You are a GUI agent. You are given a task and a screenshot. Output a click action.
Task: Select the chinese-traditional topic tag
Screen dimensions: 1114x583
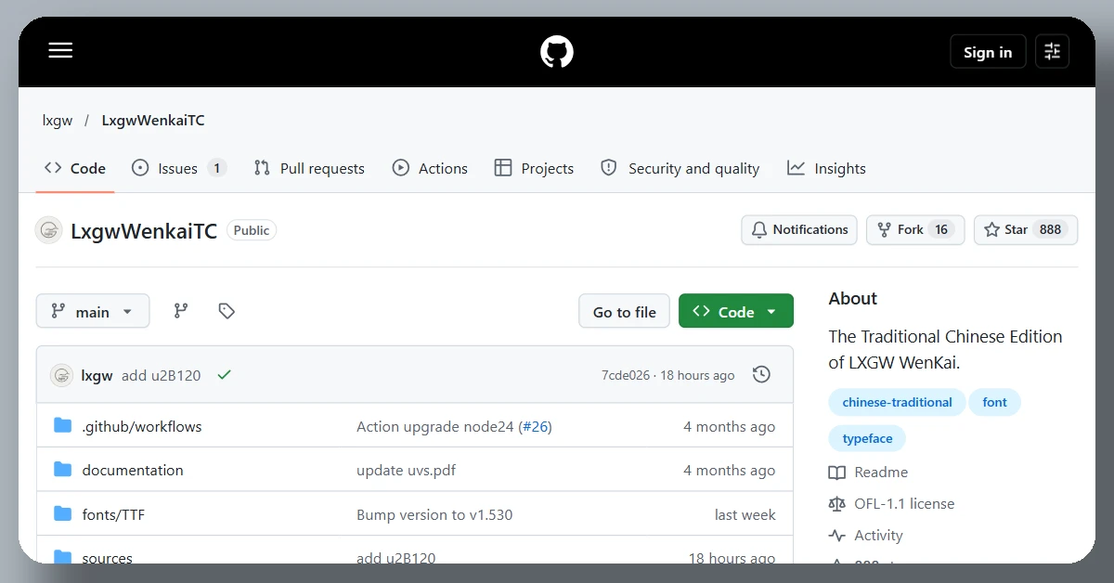[x=897, y=402]
